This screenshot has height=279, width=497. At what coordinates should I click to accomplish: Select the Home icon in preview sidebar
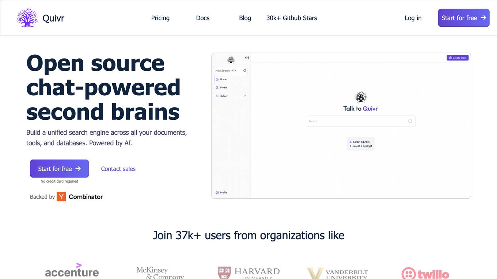point(217,79)
